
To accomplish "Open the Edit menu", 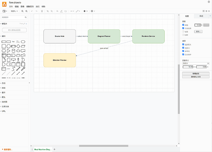I will 17,7.
